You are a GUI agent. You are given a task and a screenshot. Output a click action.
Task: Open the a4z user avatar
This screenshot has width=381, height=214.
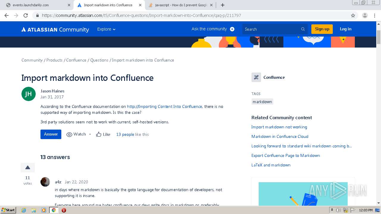[x=45, y=182]
